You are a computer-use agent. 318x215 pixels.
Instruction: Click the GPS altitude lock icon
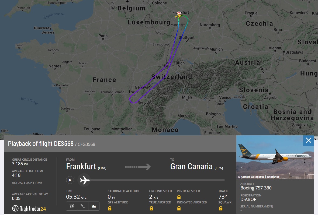[110, 208]
